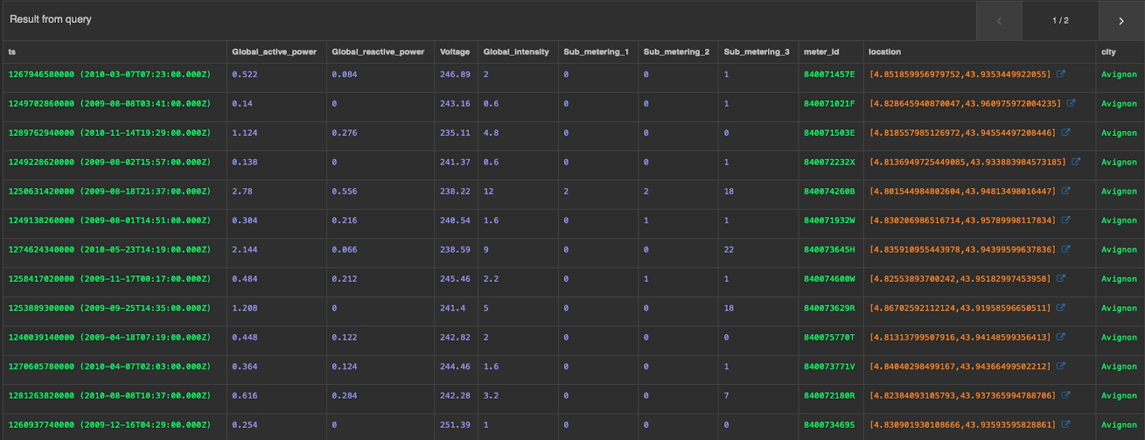Screen dimensions: 1145x440
Task: Go to previous results page
Action: coord(999,21)
